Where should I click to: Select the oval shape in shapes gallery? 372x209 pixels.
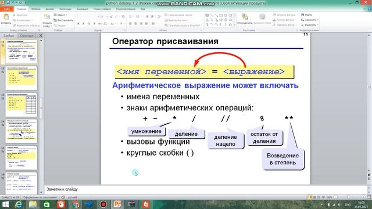tap(226, 16)
